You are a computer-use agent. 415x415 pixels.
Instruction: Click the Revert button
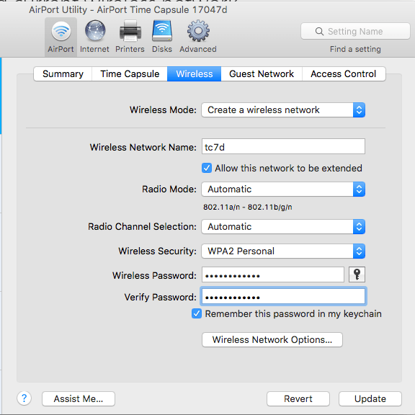tap(298, 398)
